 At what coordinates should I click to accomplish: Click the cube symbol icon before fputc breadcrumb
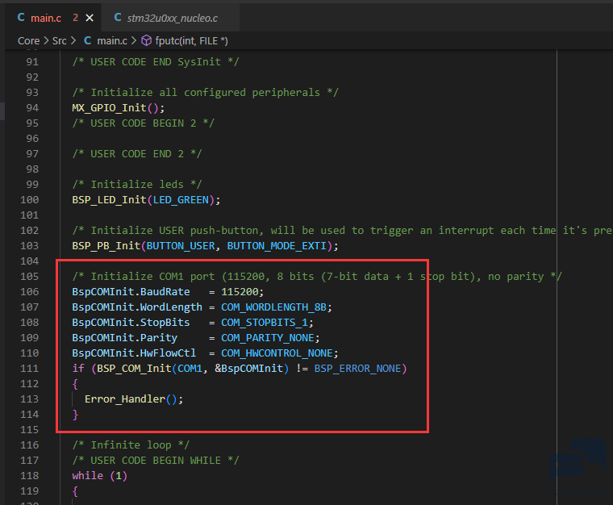[x=146, y=40]
